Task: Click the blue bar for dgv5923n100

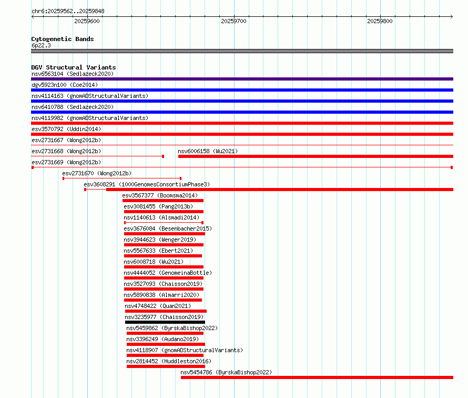Action: click(x=242, y=90)
